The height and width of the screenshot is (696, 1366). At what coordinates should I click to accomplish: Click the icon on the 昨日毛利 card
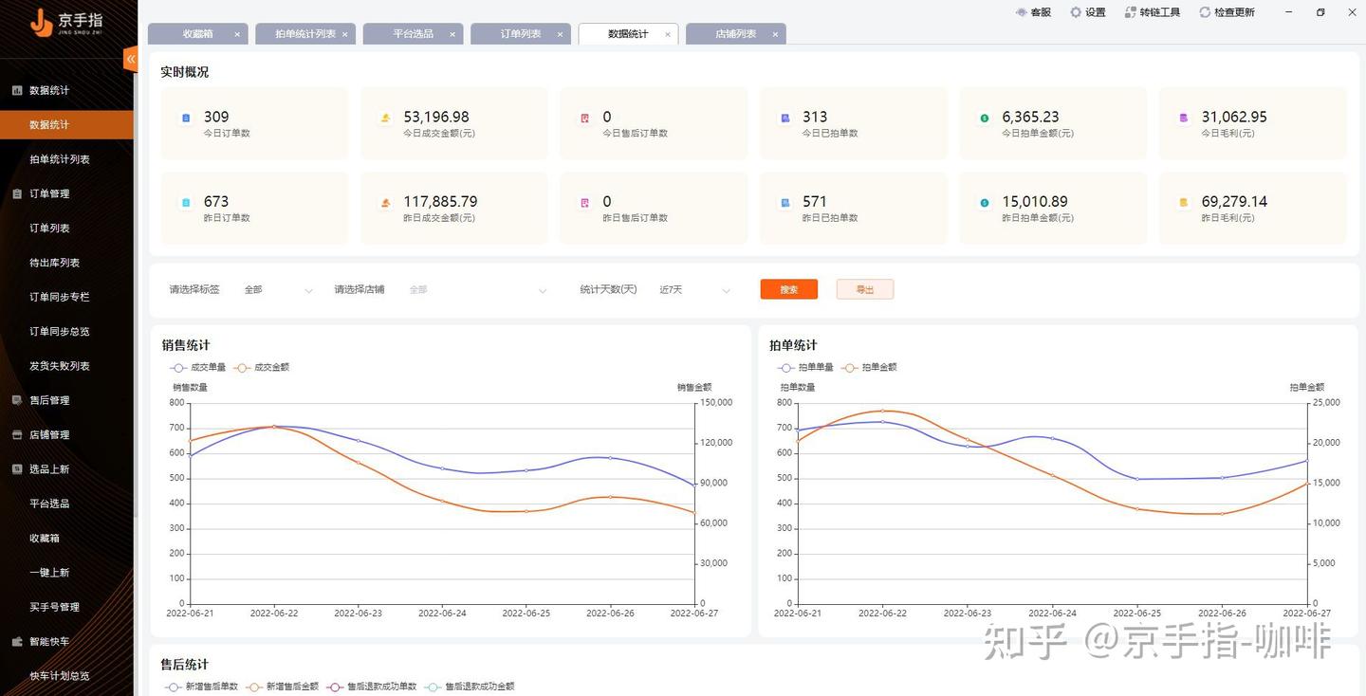pos(1184,203)
